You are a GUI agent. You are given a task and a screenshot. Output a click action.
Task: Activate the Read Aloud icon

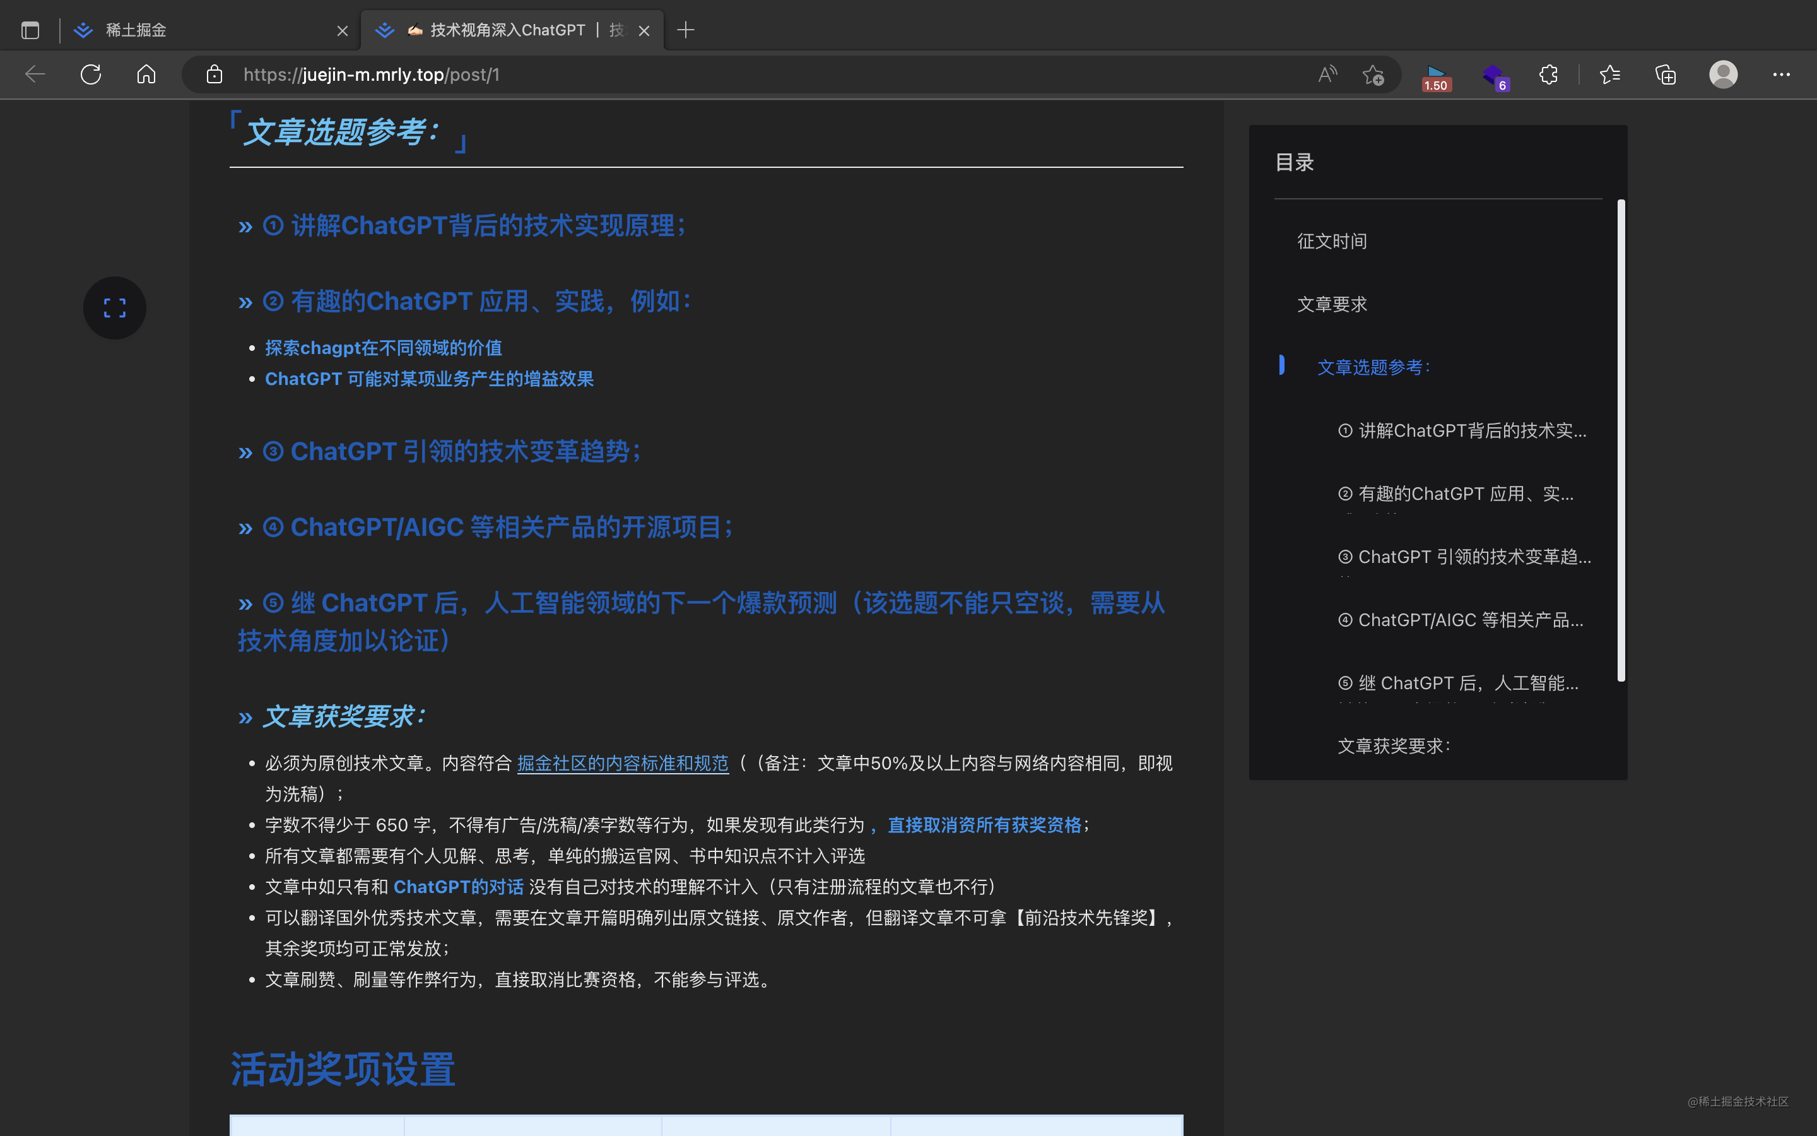pyautogui.click(x=1327, y=74)
